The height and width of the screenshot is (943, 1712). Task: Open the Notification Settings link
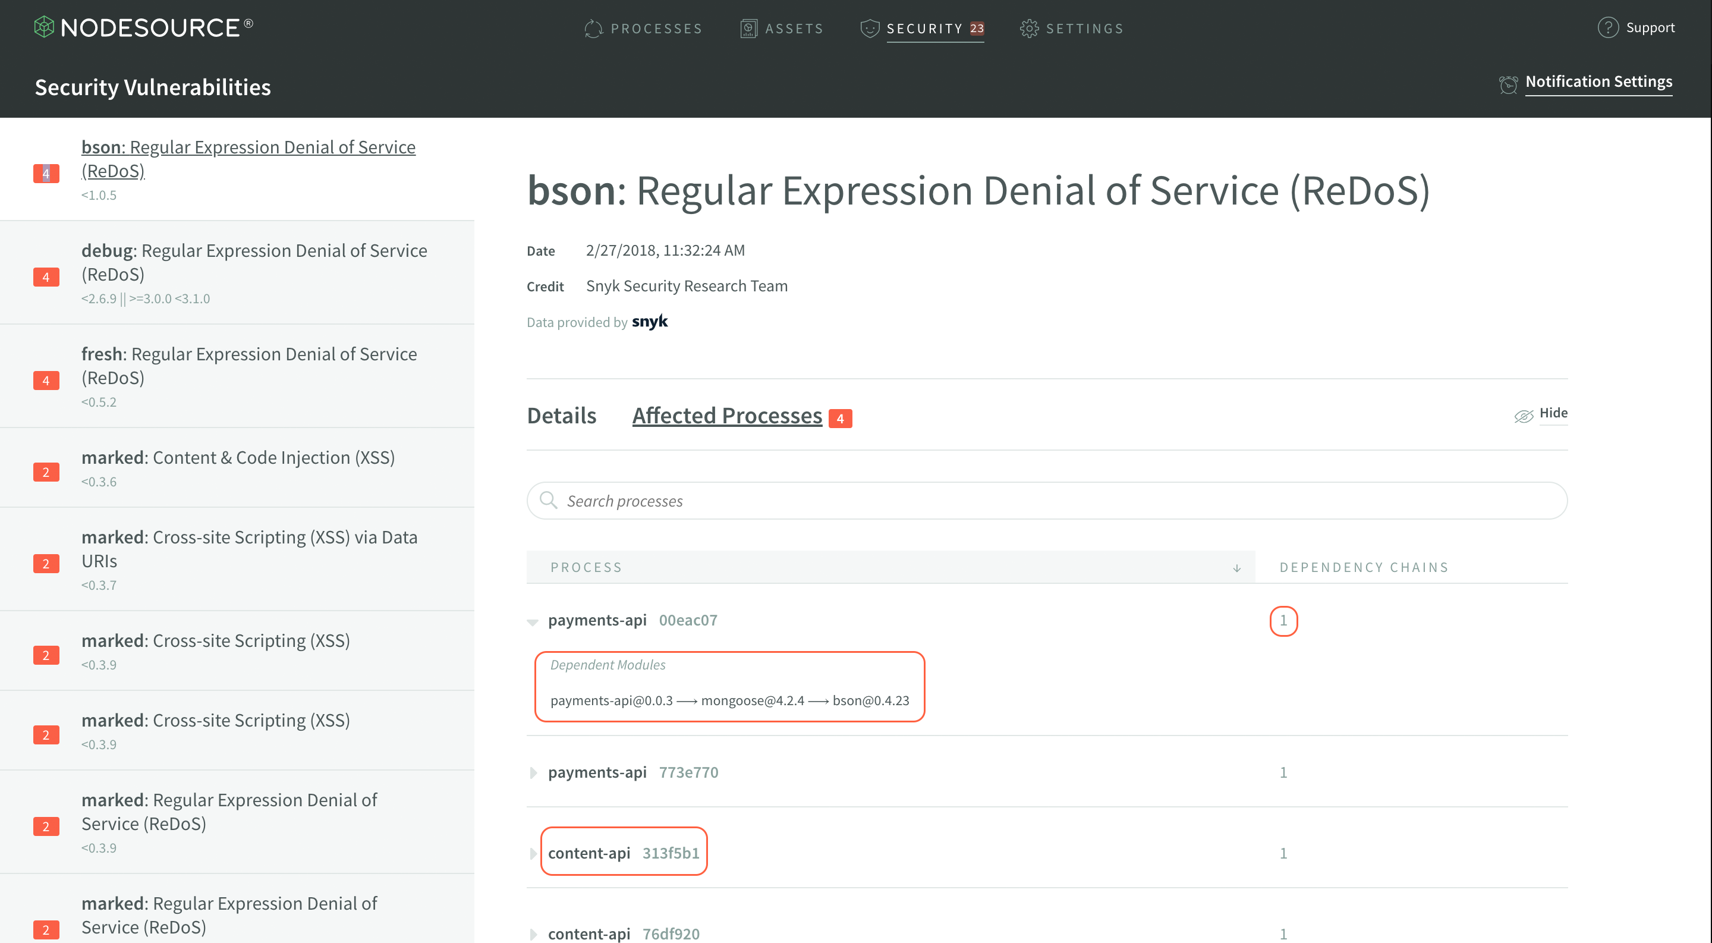(x=1598, y=81)
